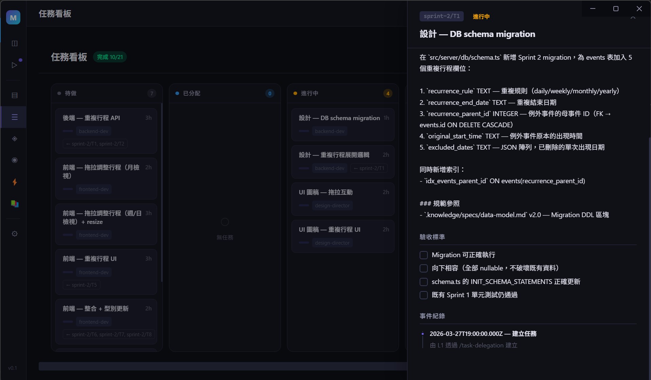Select the orange lightning bolt icon
Screen dimensions: 651x380
[x=14, y=182]
